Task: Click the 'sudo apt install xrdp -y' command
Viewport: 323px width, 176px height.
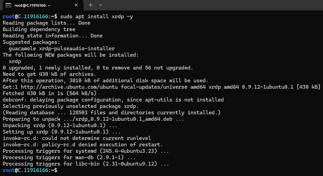Action: click(97, 17)
